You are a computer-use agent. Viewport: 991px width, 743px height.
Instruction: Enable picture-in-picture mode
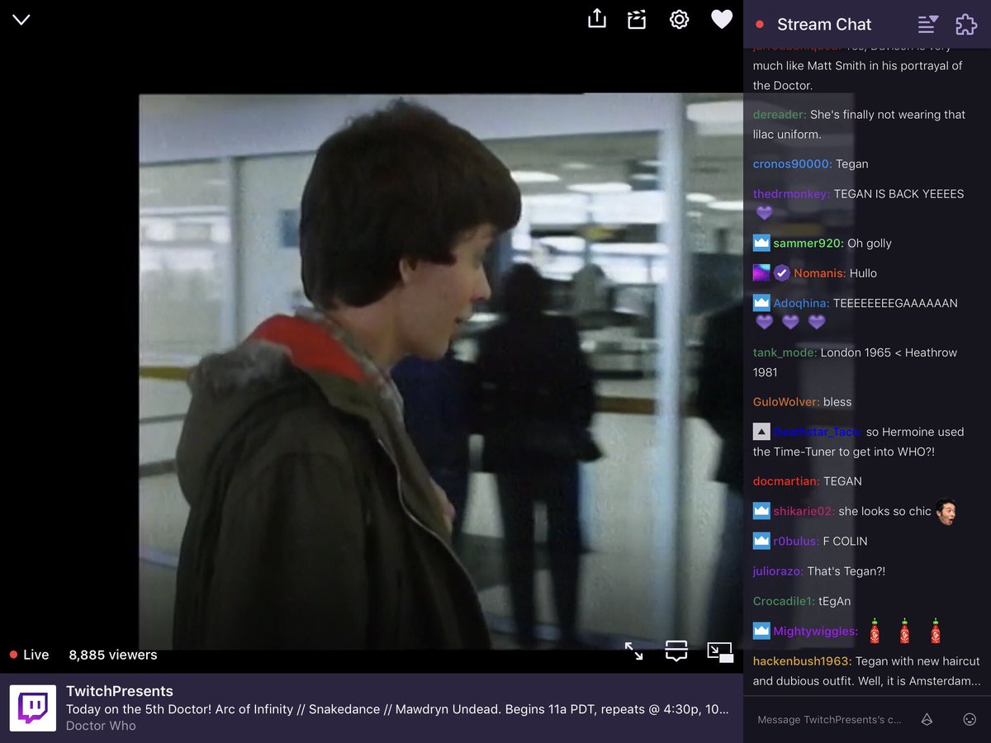pyautogui.click(x=720, y=652)
